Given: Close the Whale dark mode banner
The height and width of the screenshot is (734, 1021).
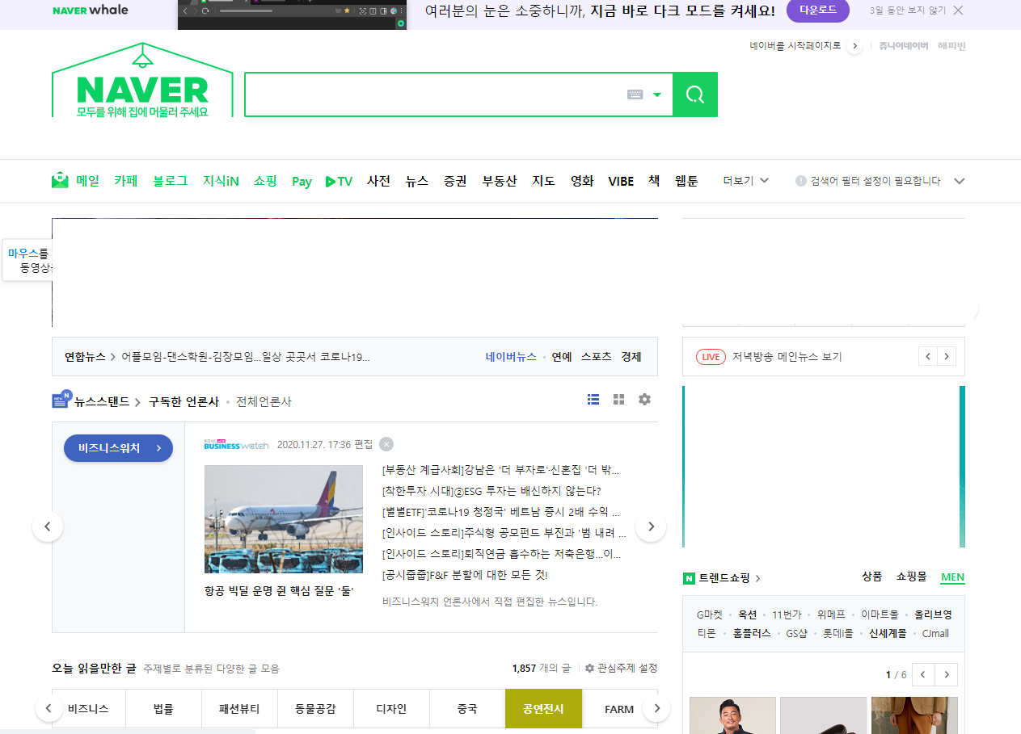Looking at the screenshot, I should coord(958,10).
